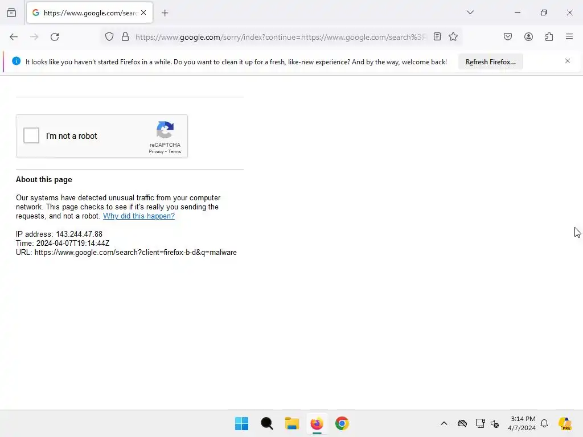Reload the current page
The image size is (583, 437).
[55, 37]
